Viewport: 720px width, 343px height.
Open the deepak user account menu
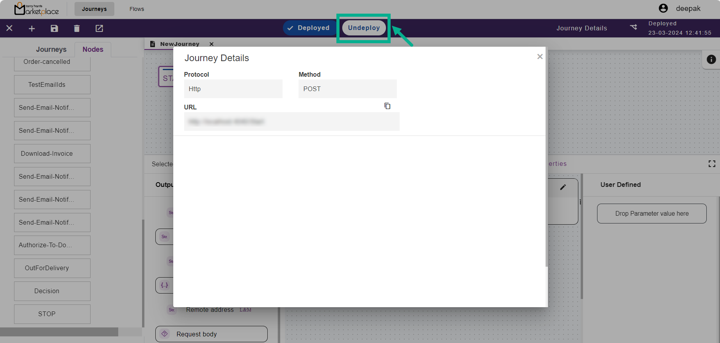pyautogui.click(x=680, y=9)
